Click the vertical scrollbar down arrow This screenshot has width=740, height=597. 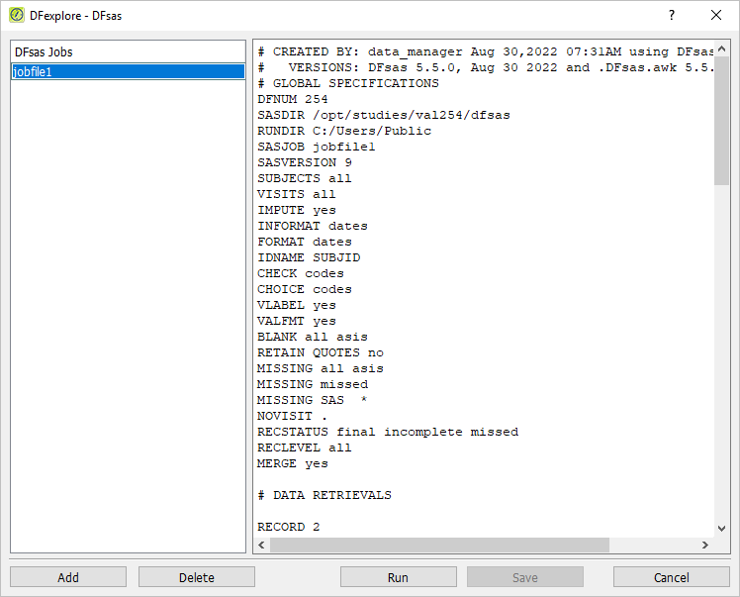[x=721, y=529]
